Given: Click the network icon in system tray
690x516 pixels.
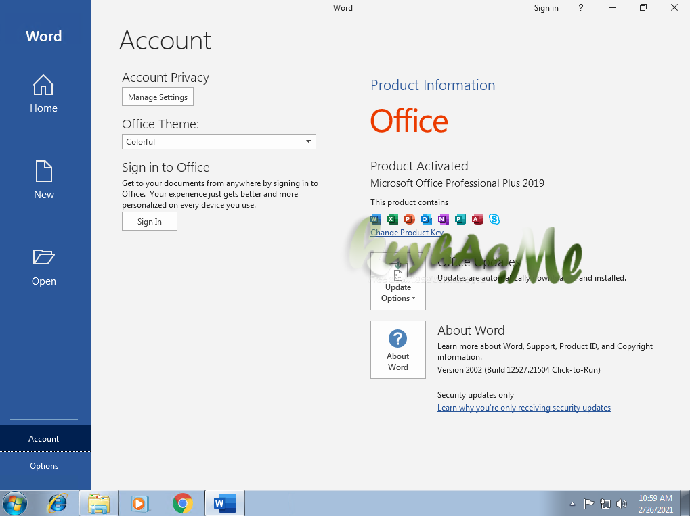Looking at the screenshot, I should pos(605,504).
